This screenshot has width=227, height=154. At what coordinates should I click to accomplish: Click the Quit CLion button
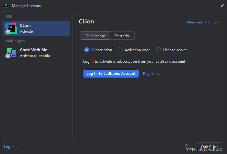(209, 146)
